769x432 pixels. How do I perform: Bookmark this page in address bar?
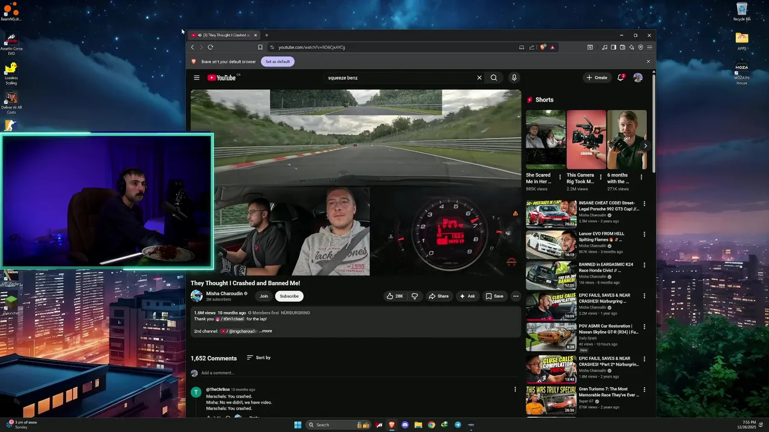[260, 47]
